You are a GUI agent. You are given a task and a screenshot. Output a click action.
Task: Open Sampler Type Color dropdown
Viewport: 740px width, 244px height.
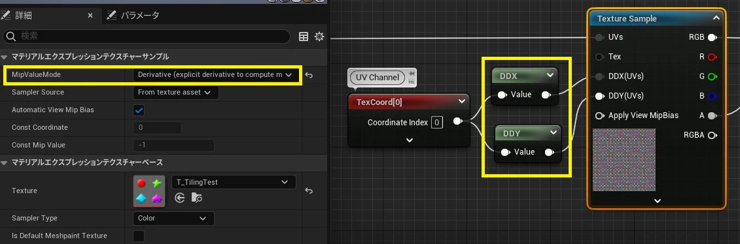(173, 218)
